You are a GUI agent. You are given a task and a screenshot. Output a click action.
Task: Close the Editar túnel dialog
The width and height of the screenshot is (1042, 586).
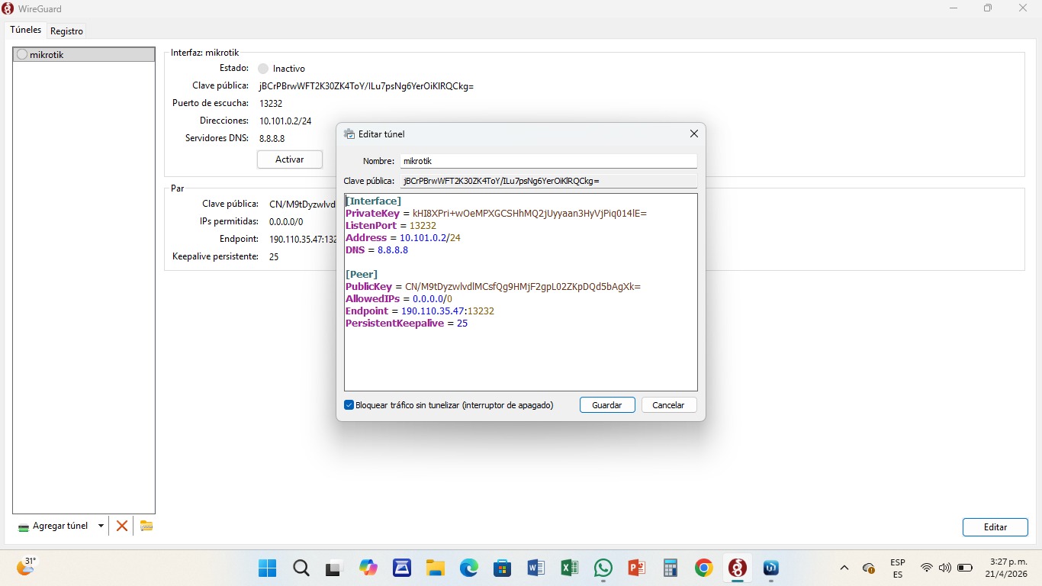[694, 134]
